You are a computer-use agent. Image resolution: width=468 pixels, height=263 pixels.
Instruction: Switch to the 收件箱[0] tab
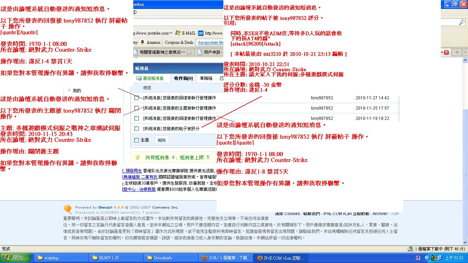pyautogui.click(x=183, y=78)
